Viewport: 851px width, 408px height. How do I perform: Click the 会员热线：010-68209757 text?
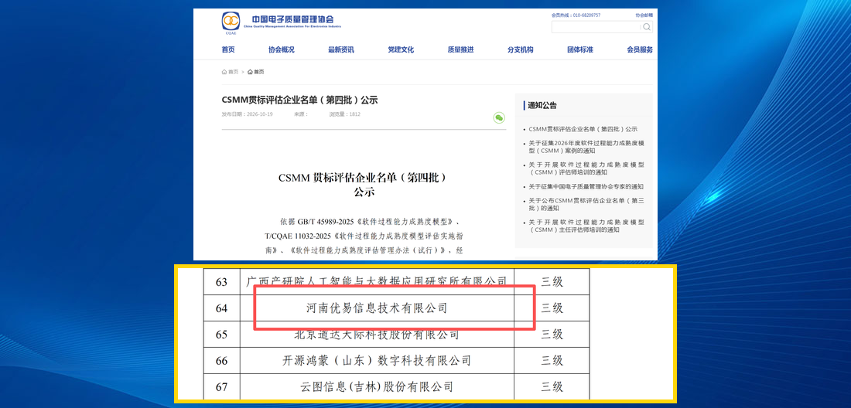[576, 15]
